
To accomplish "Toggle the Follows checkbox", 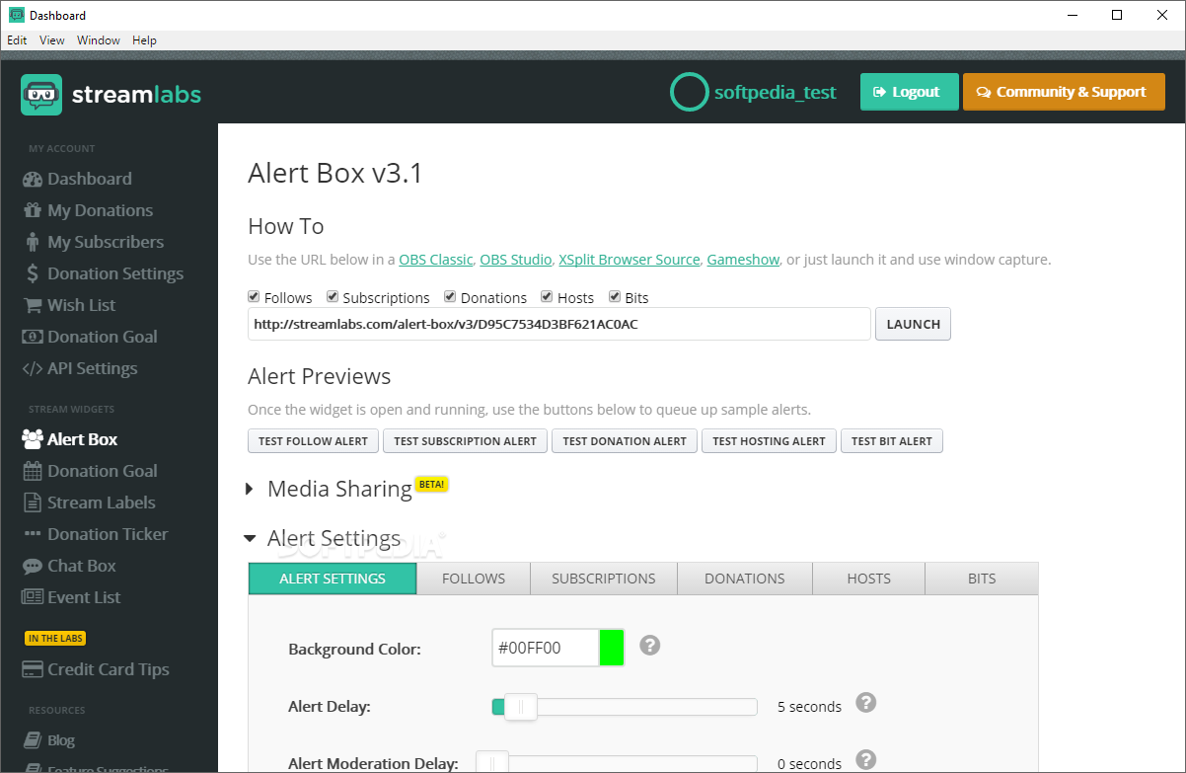I will pyautogui.click(x=254, y=296).
